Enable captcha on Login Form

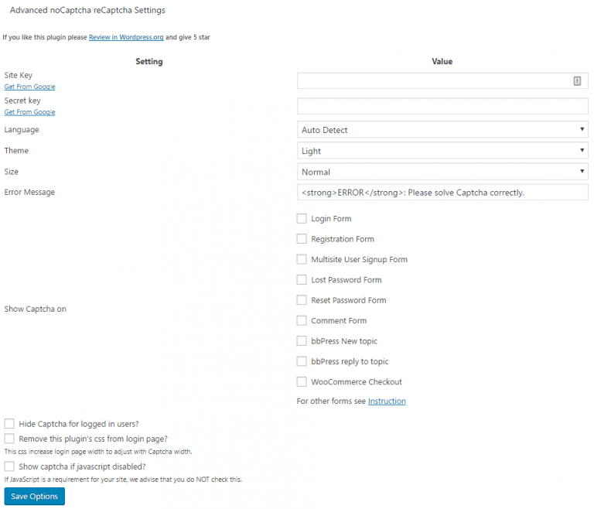coord(302,219)
